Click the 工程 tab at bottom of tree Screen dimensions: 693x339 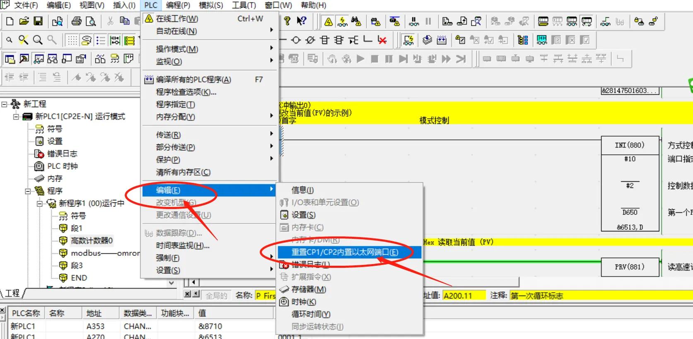click(x=12, y=293)
